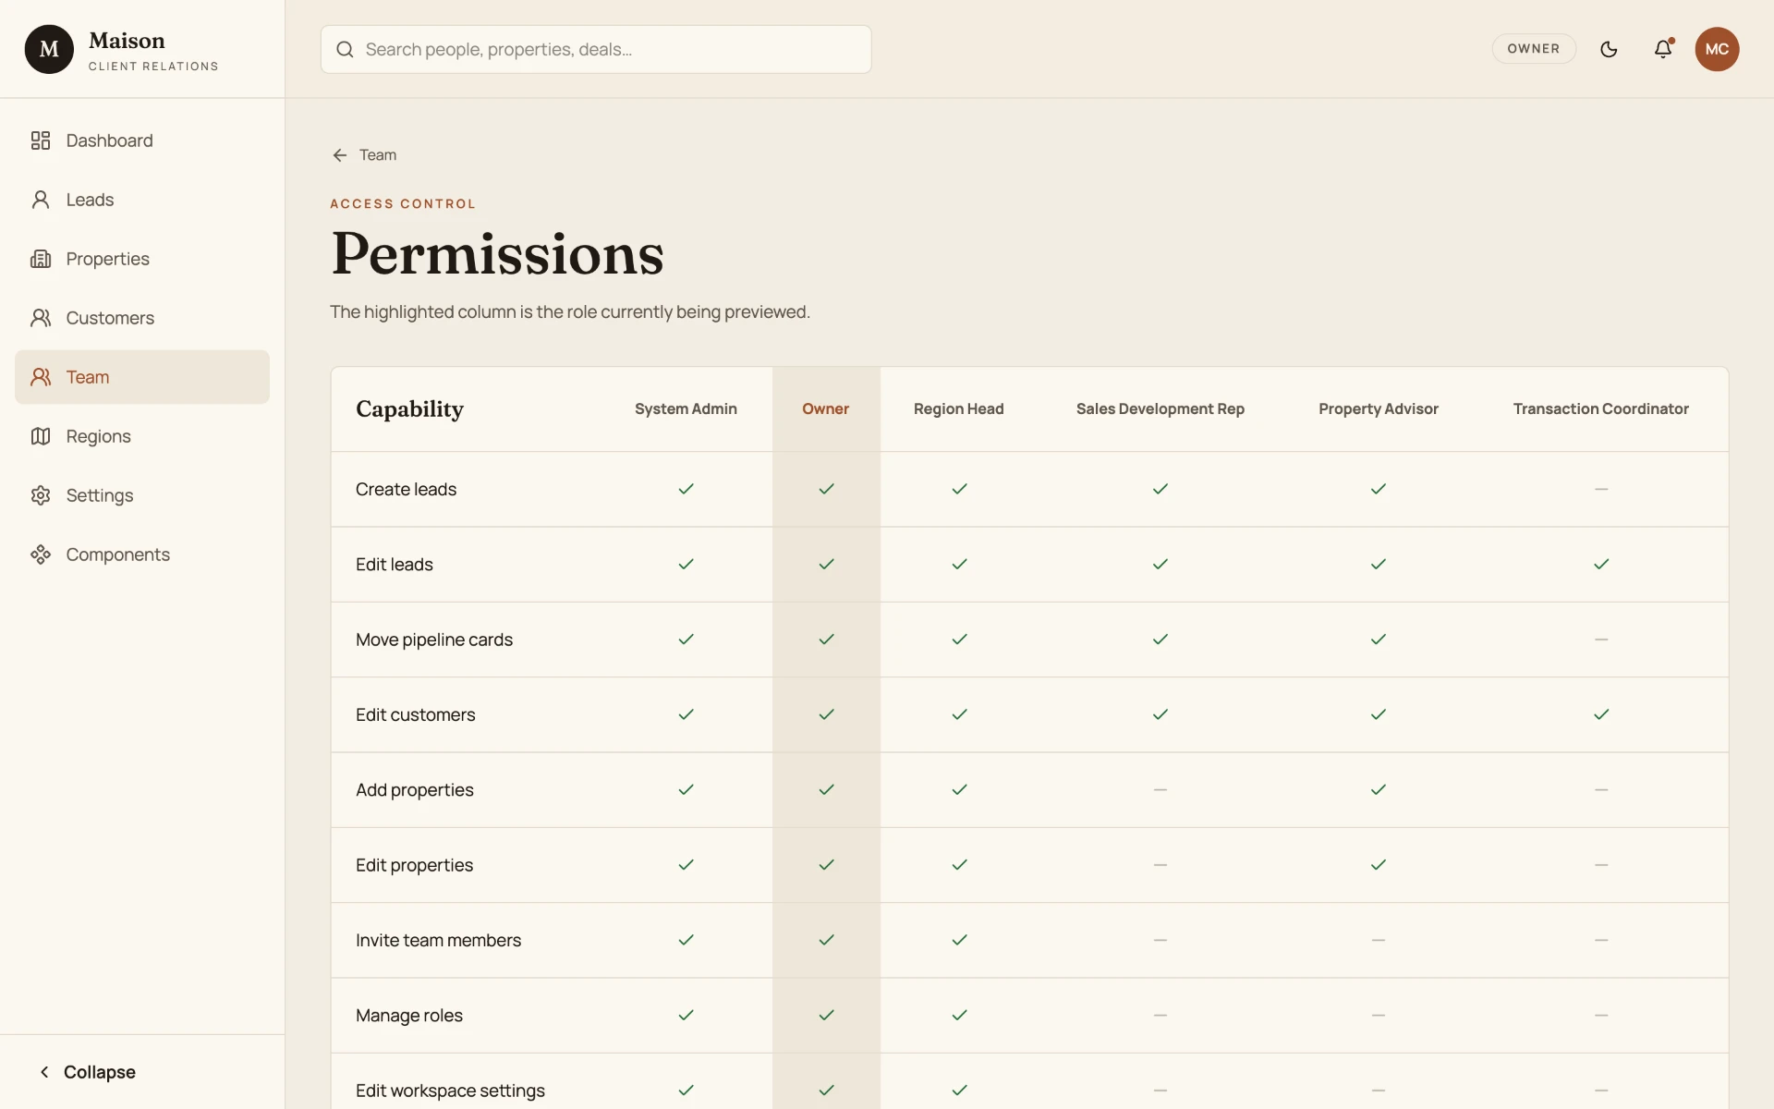
Task: Go to Leads page
Action: click(142, 200)
